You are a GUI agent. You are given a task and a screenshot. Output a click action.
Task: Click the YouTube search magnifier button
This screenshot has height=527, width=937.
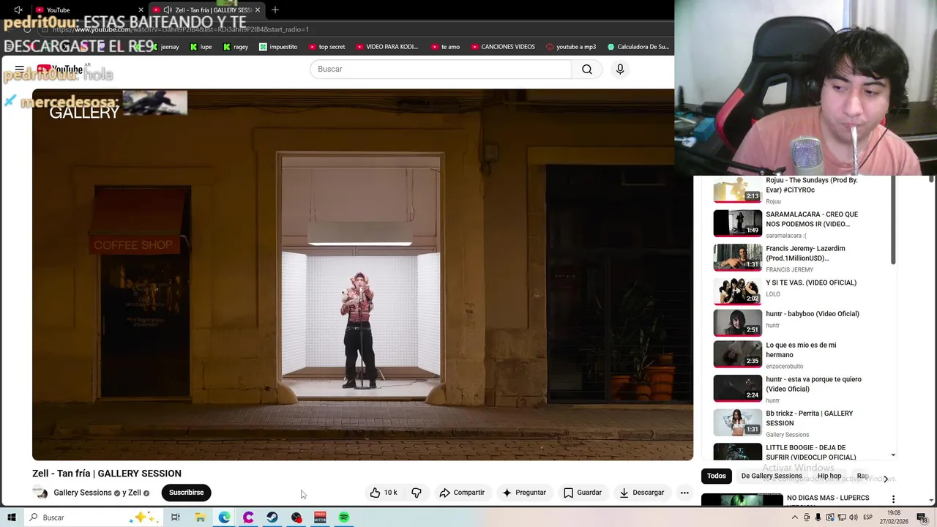[587, 69]
